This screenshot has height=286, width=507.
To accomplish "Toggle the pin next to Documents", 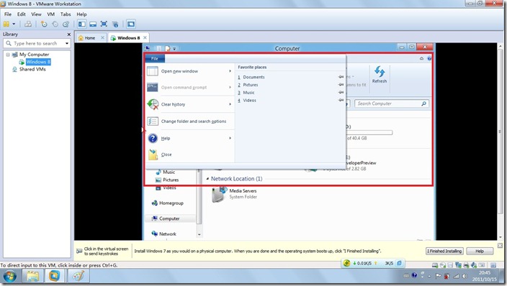I will [341, 77].
